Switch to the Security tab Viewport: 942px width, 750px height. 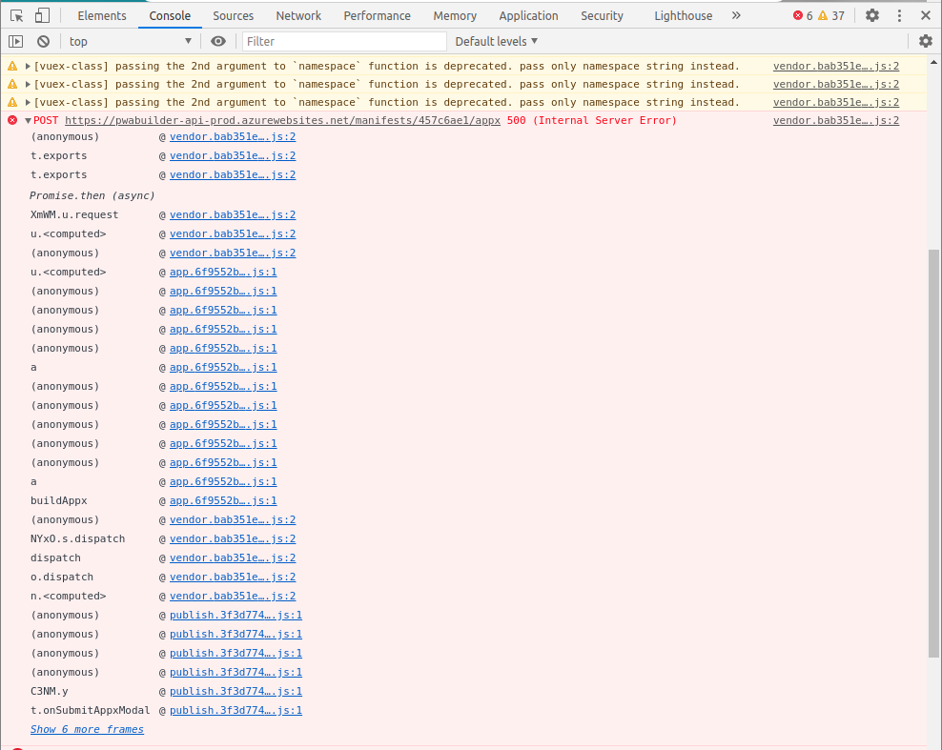coord(602,15)
